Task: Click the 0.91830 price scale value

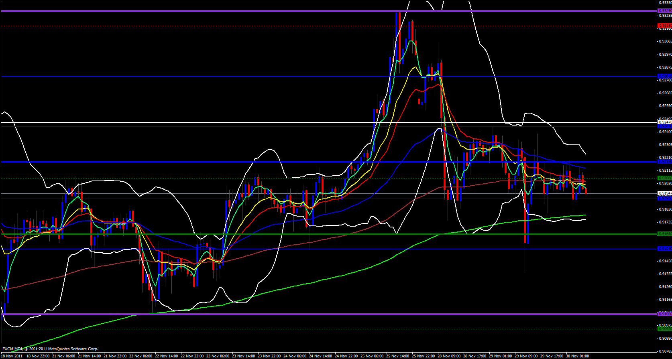Action: pos(665,209)
